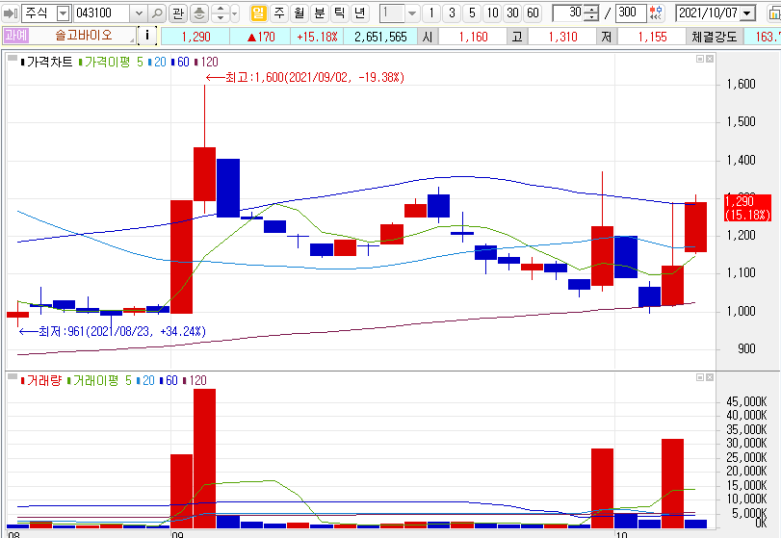Set interval with the 5 button
This screenshot has width=781, height=538.
(472, 13)
